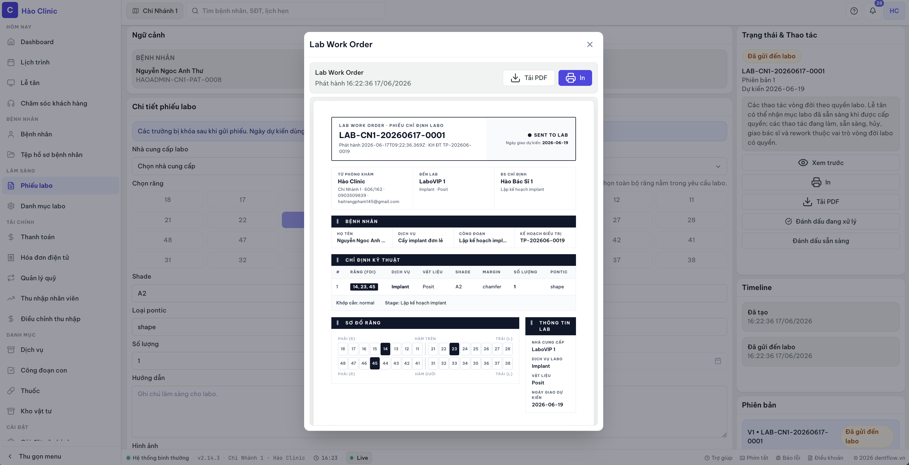Screen dimensions: 909x465
Task: Click the Thu nhập nhân viên trend icon
Action: 11,298
